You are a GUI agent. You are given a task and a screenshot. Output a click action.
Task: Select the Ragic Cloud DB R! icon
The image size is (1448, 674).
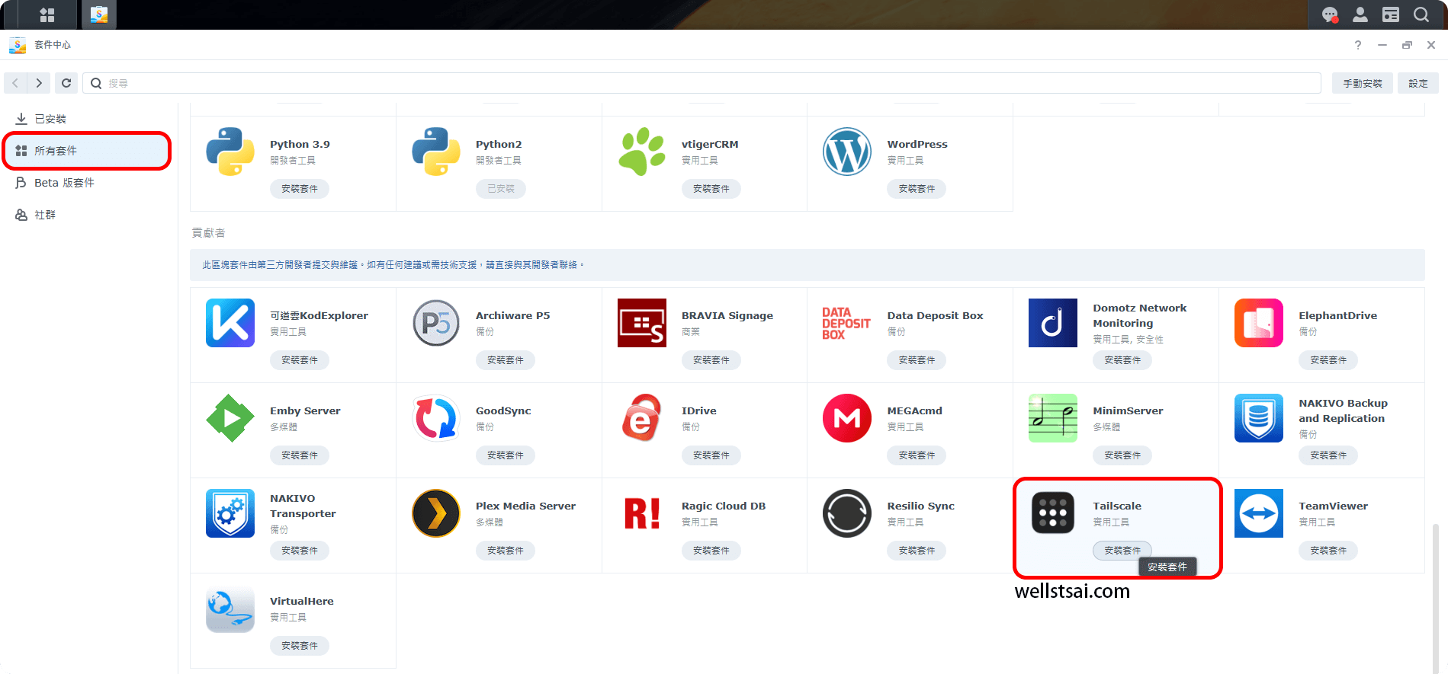click(x=642, y=513)
